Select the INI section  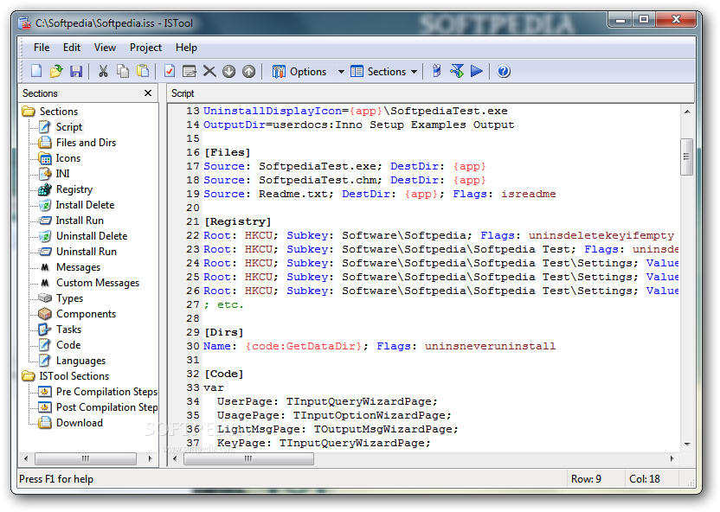tap(62, 174)
